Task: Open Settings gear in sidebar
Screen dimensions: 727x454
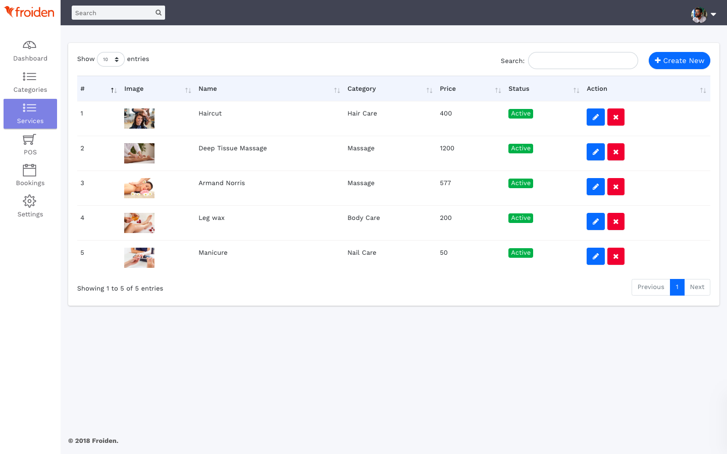Action: (x=30, y=206)
